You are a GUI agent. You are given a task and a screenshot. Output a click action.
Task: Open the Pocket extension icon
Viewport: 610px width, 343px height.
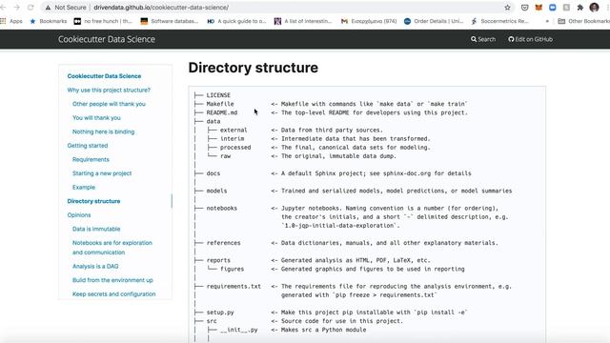pyautogui.click(x=524, y=8)
